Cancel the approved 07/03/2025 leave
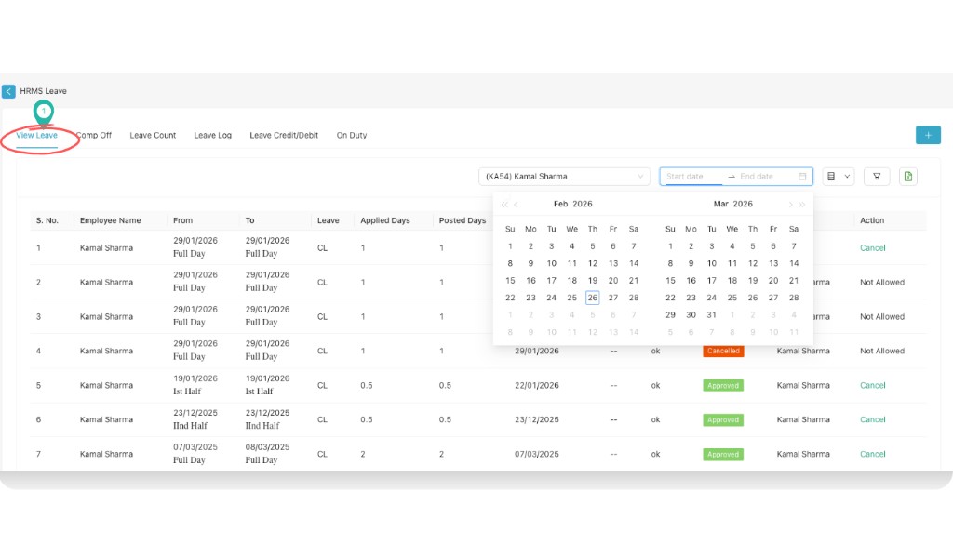953x544 pixels. tap(872, 454)
